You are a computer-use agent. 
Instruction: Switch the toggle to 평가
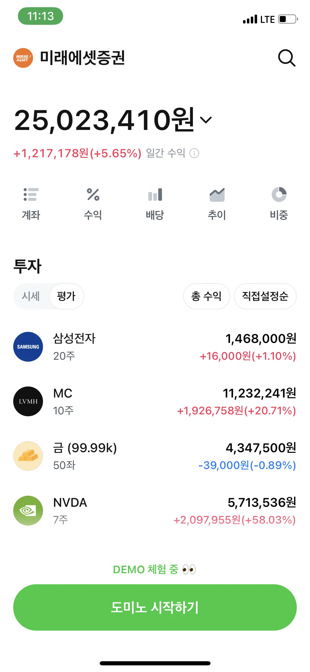[x=66, y=296]
